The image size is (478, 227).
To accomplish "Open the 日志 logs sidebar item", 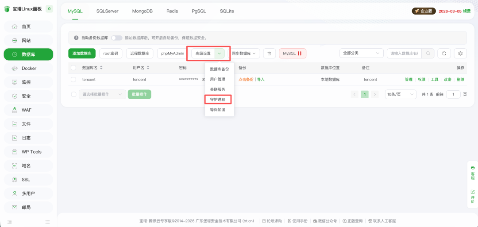I will tap(28, 138).
